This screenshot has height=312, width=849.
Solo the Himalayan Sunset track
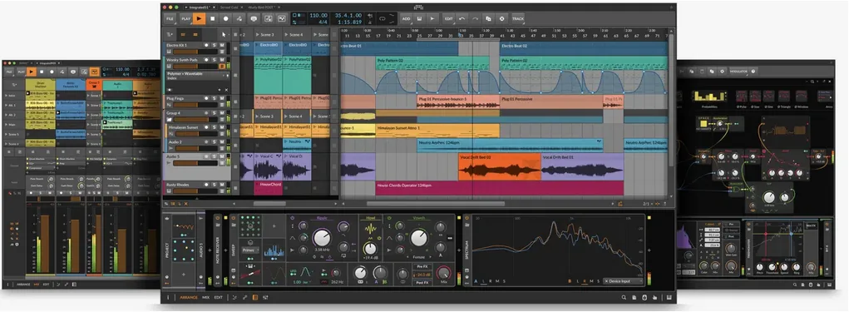[x=215, y=127]
